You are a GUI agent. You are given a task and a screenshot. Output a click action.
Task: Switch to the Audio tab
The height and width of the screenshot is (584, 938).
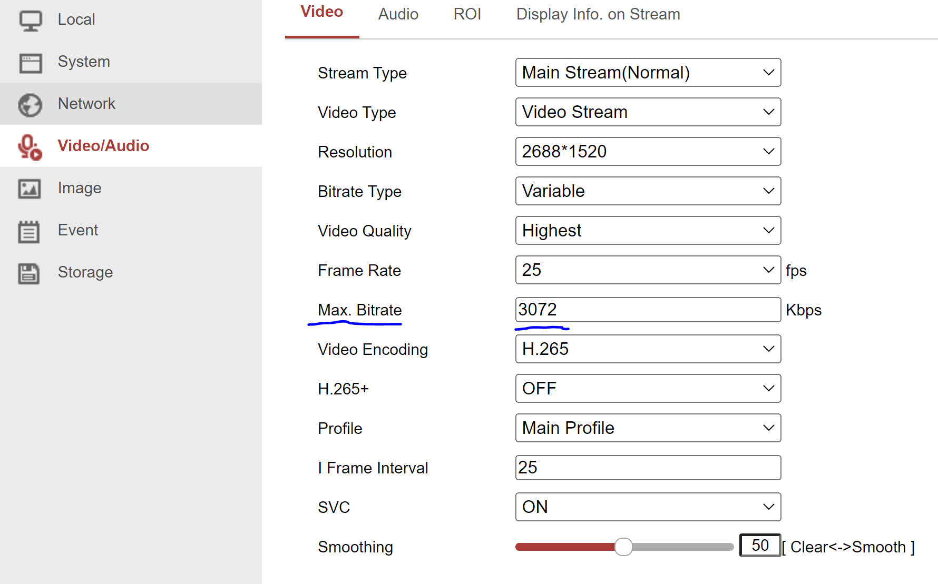click(x=398, y=14)
